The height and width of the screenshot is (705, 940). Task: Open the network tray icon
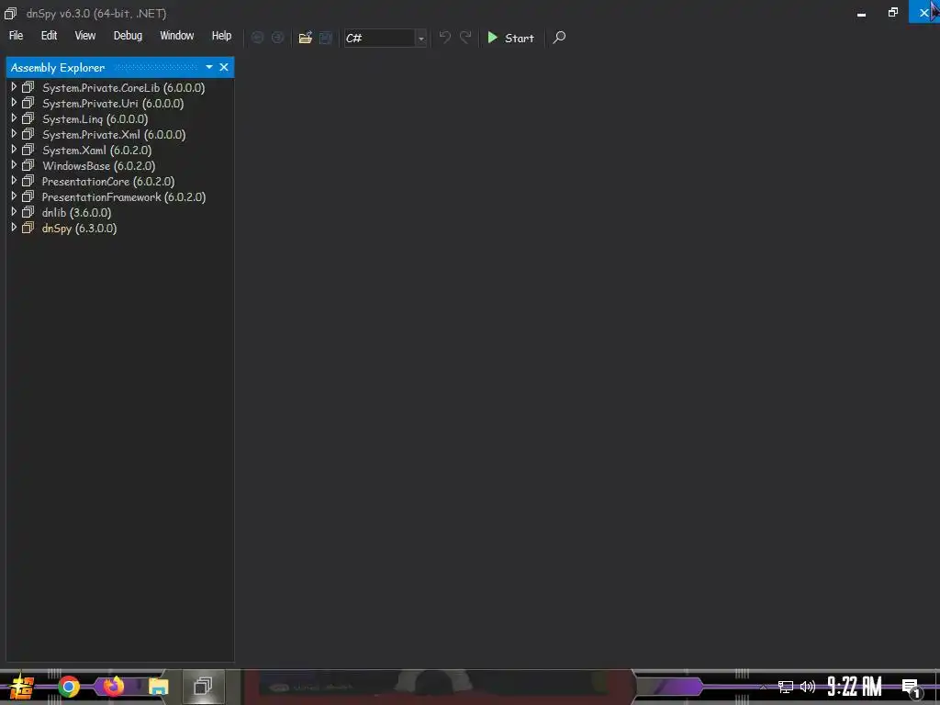(x=786, y=687)
